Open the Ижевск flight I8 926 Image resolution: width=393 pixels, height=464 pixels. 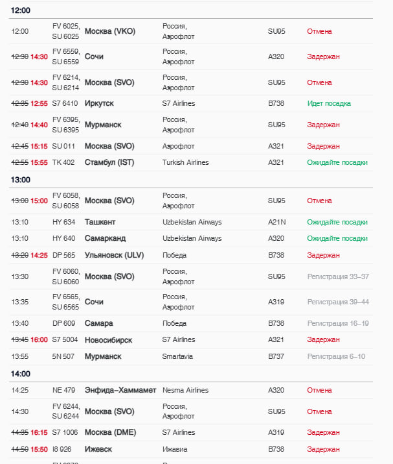(191, 449)
